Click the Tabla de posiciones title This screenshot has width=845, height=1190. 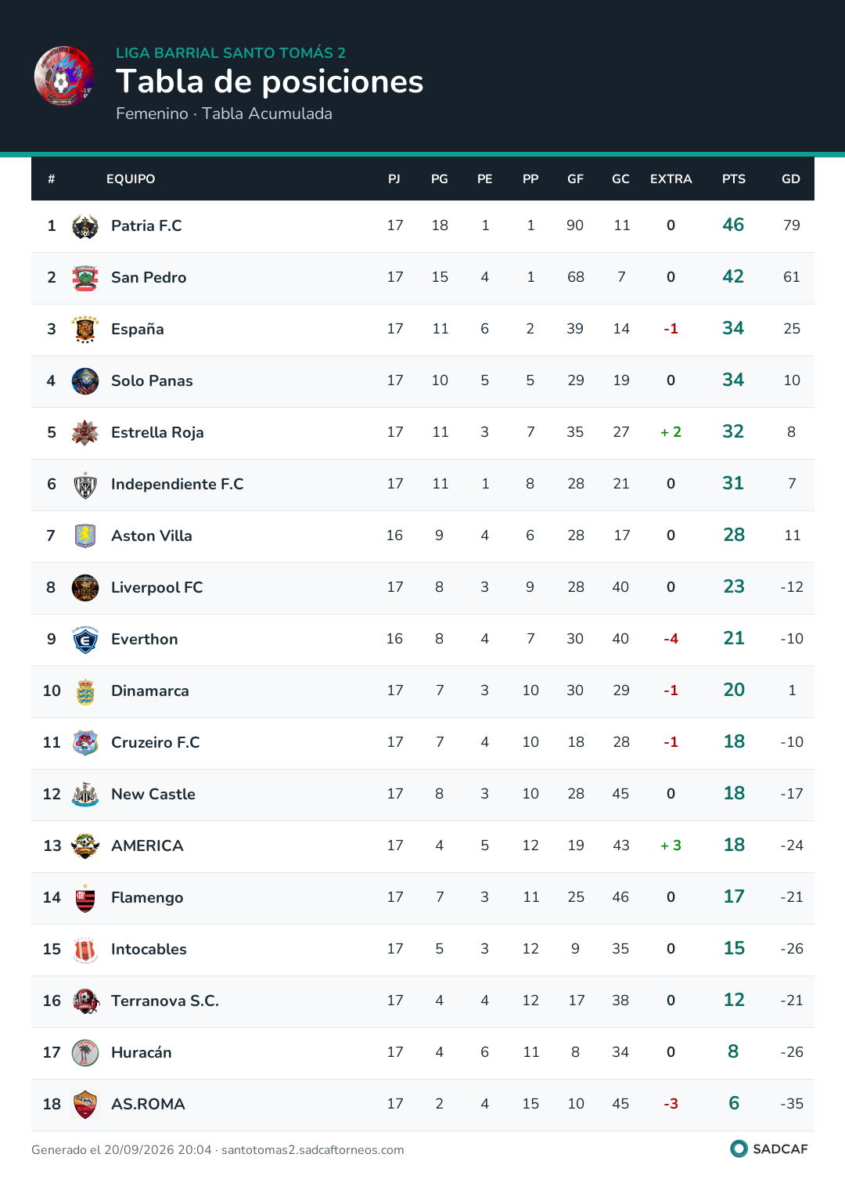click(270, 81)
